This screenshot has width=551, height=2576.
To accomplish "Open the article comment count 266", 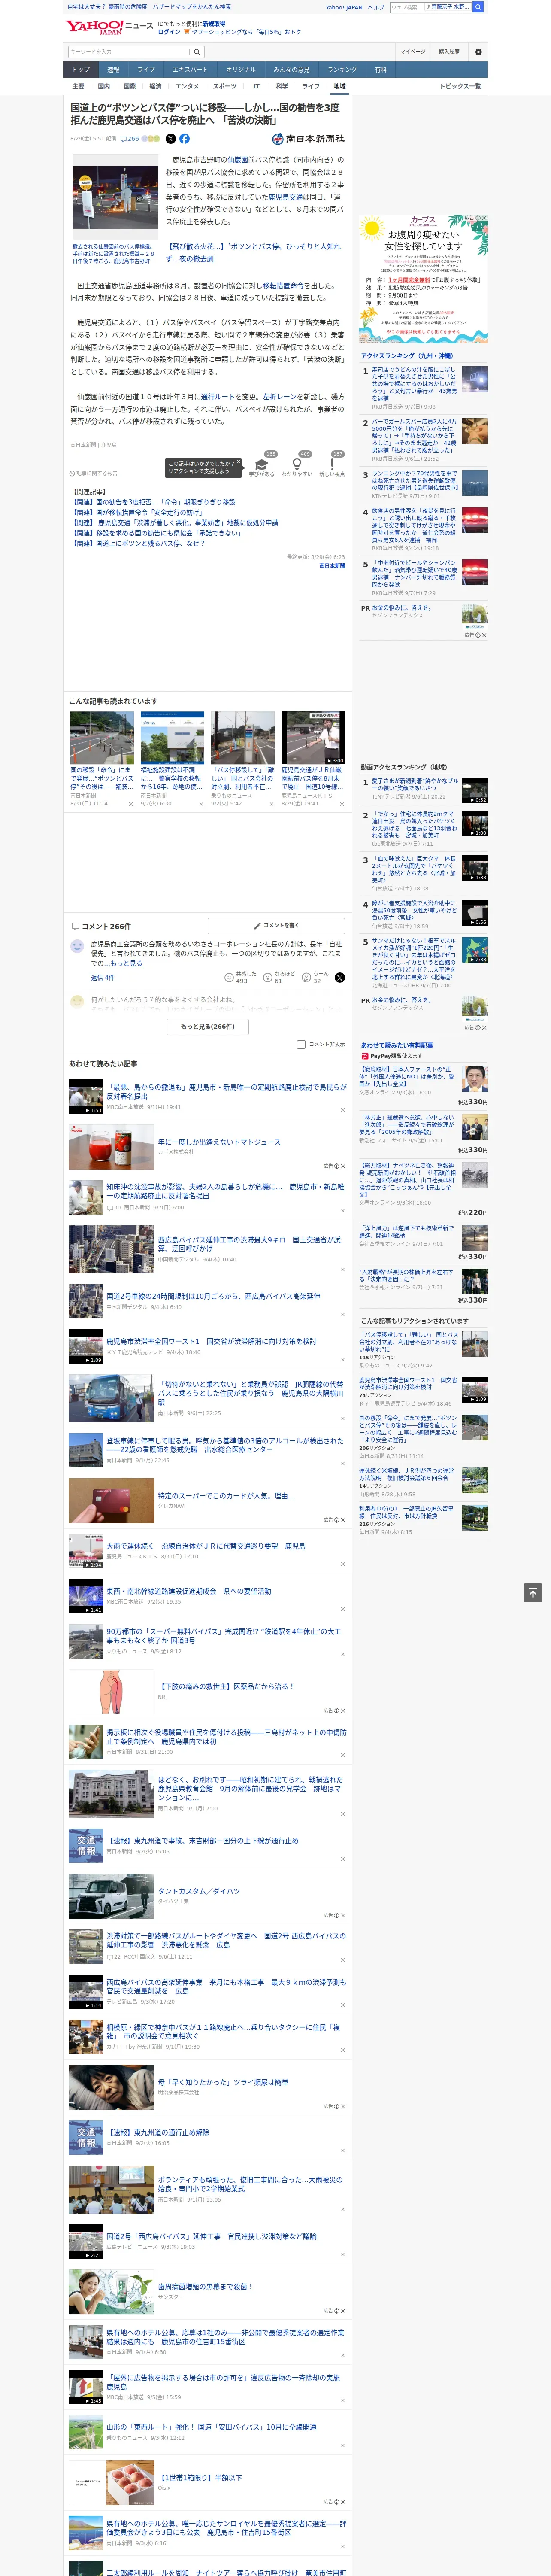I will [131, 139].
